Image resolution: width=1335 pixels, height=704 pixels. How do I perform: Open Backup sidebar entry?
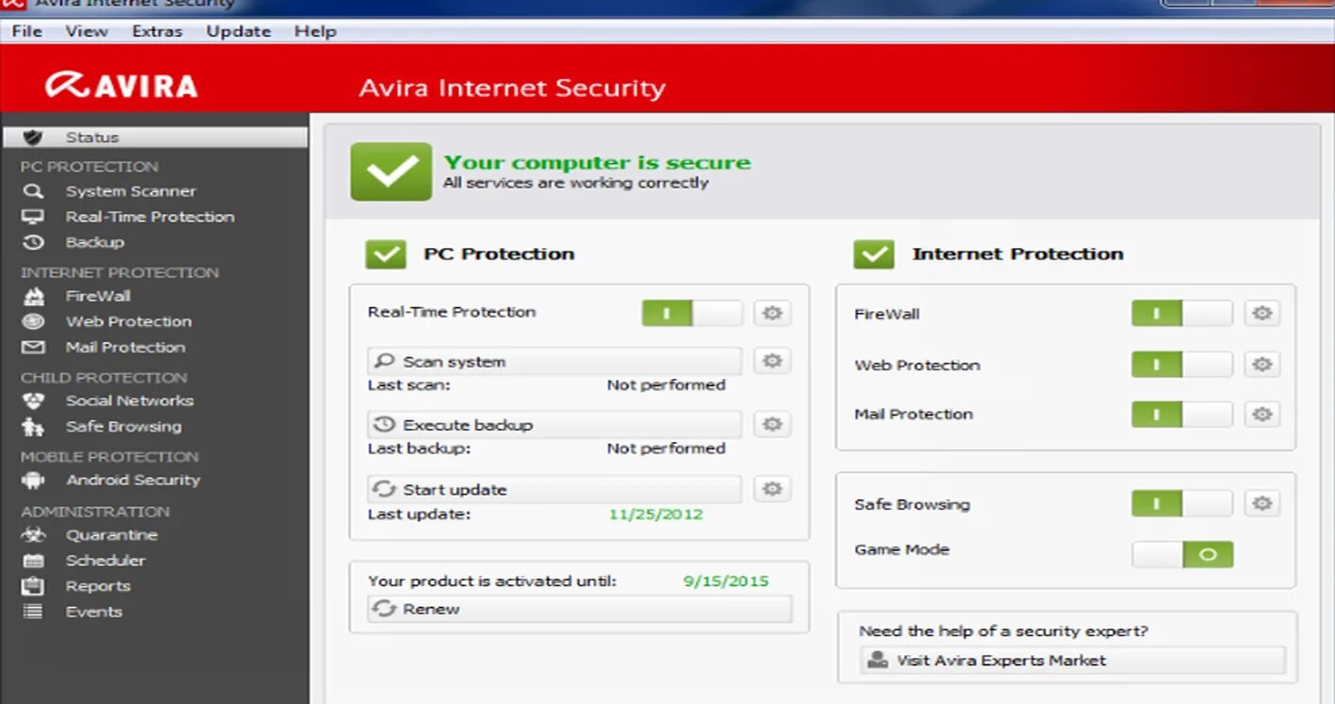coord(94,242)
